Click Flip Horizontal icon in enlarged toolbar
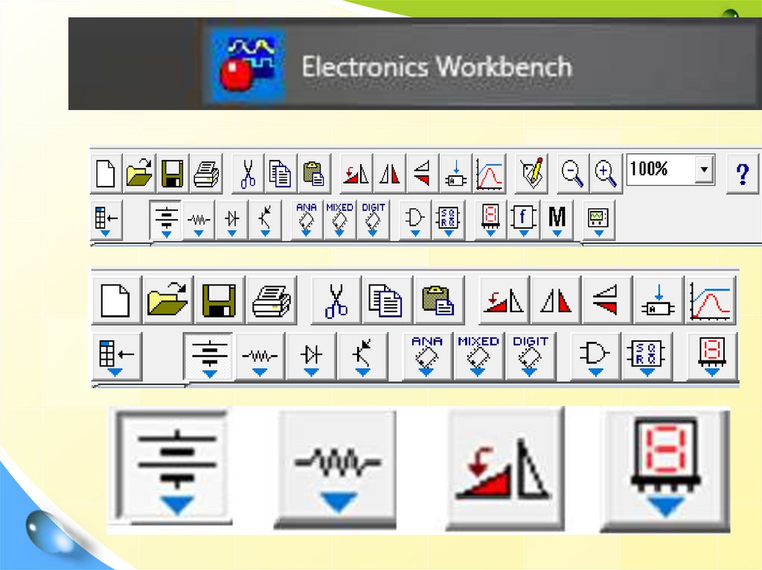Viewport: 762px width, 570px height. (x=556, y=300)
